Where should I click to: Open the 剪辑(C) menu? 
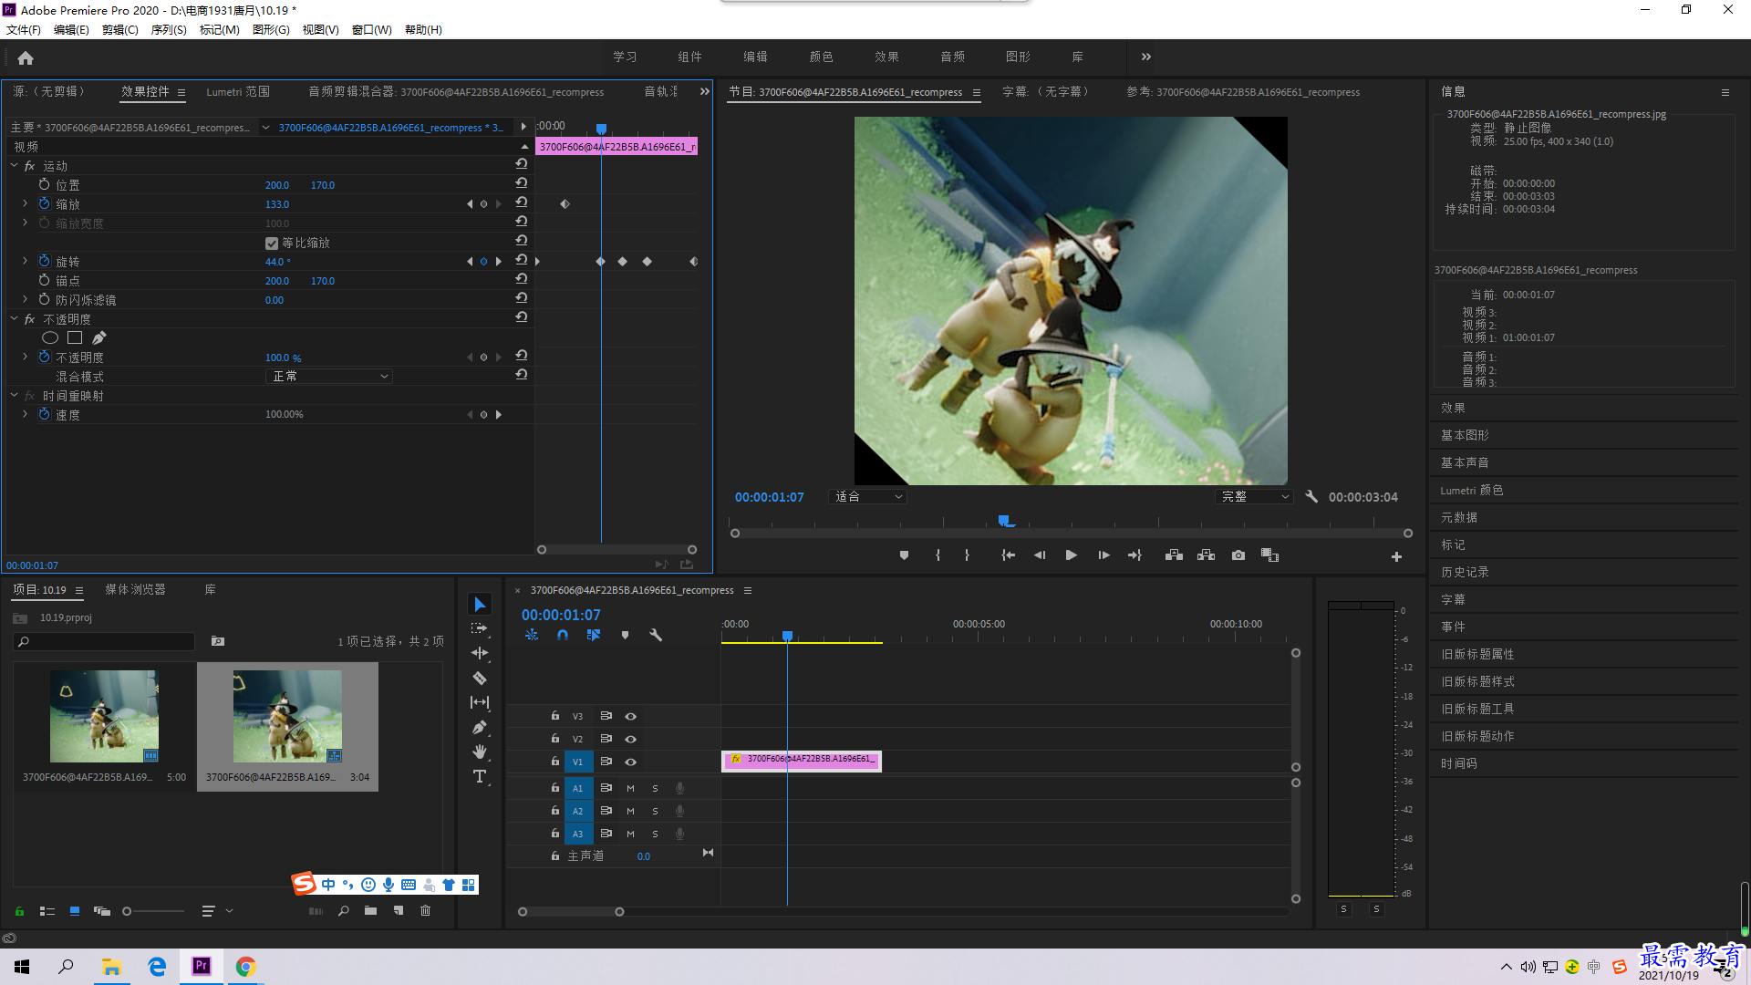(120, 30)
